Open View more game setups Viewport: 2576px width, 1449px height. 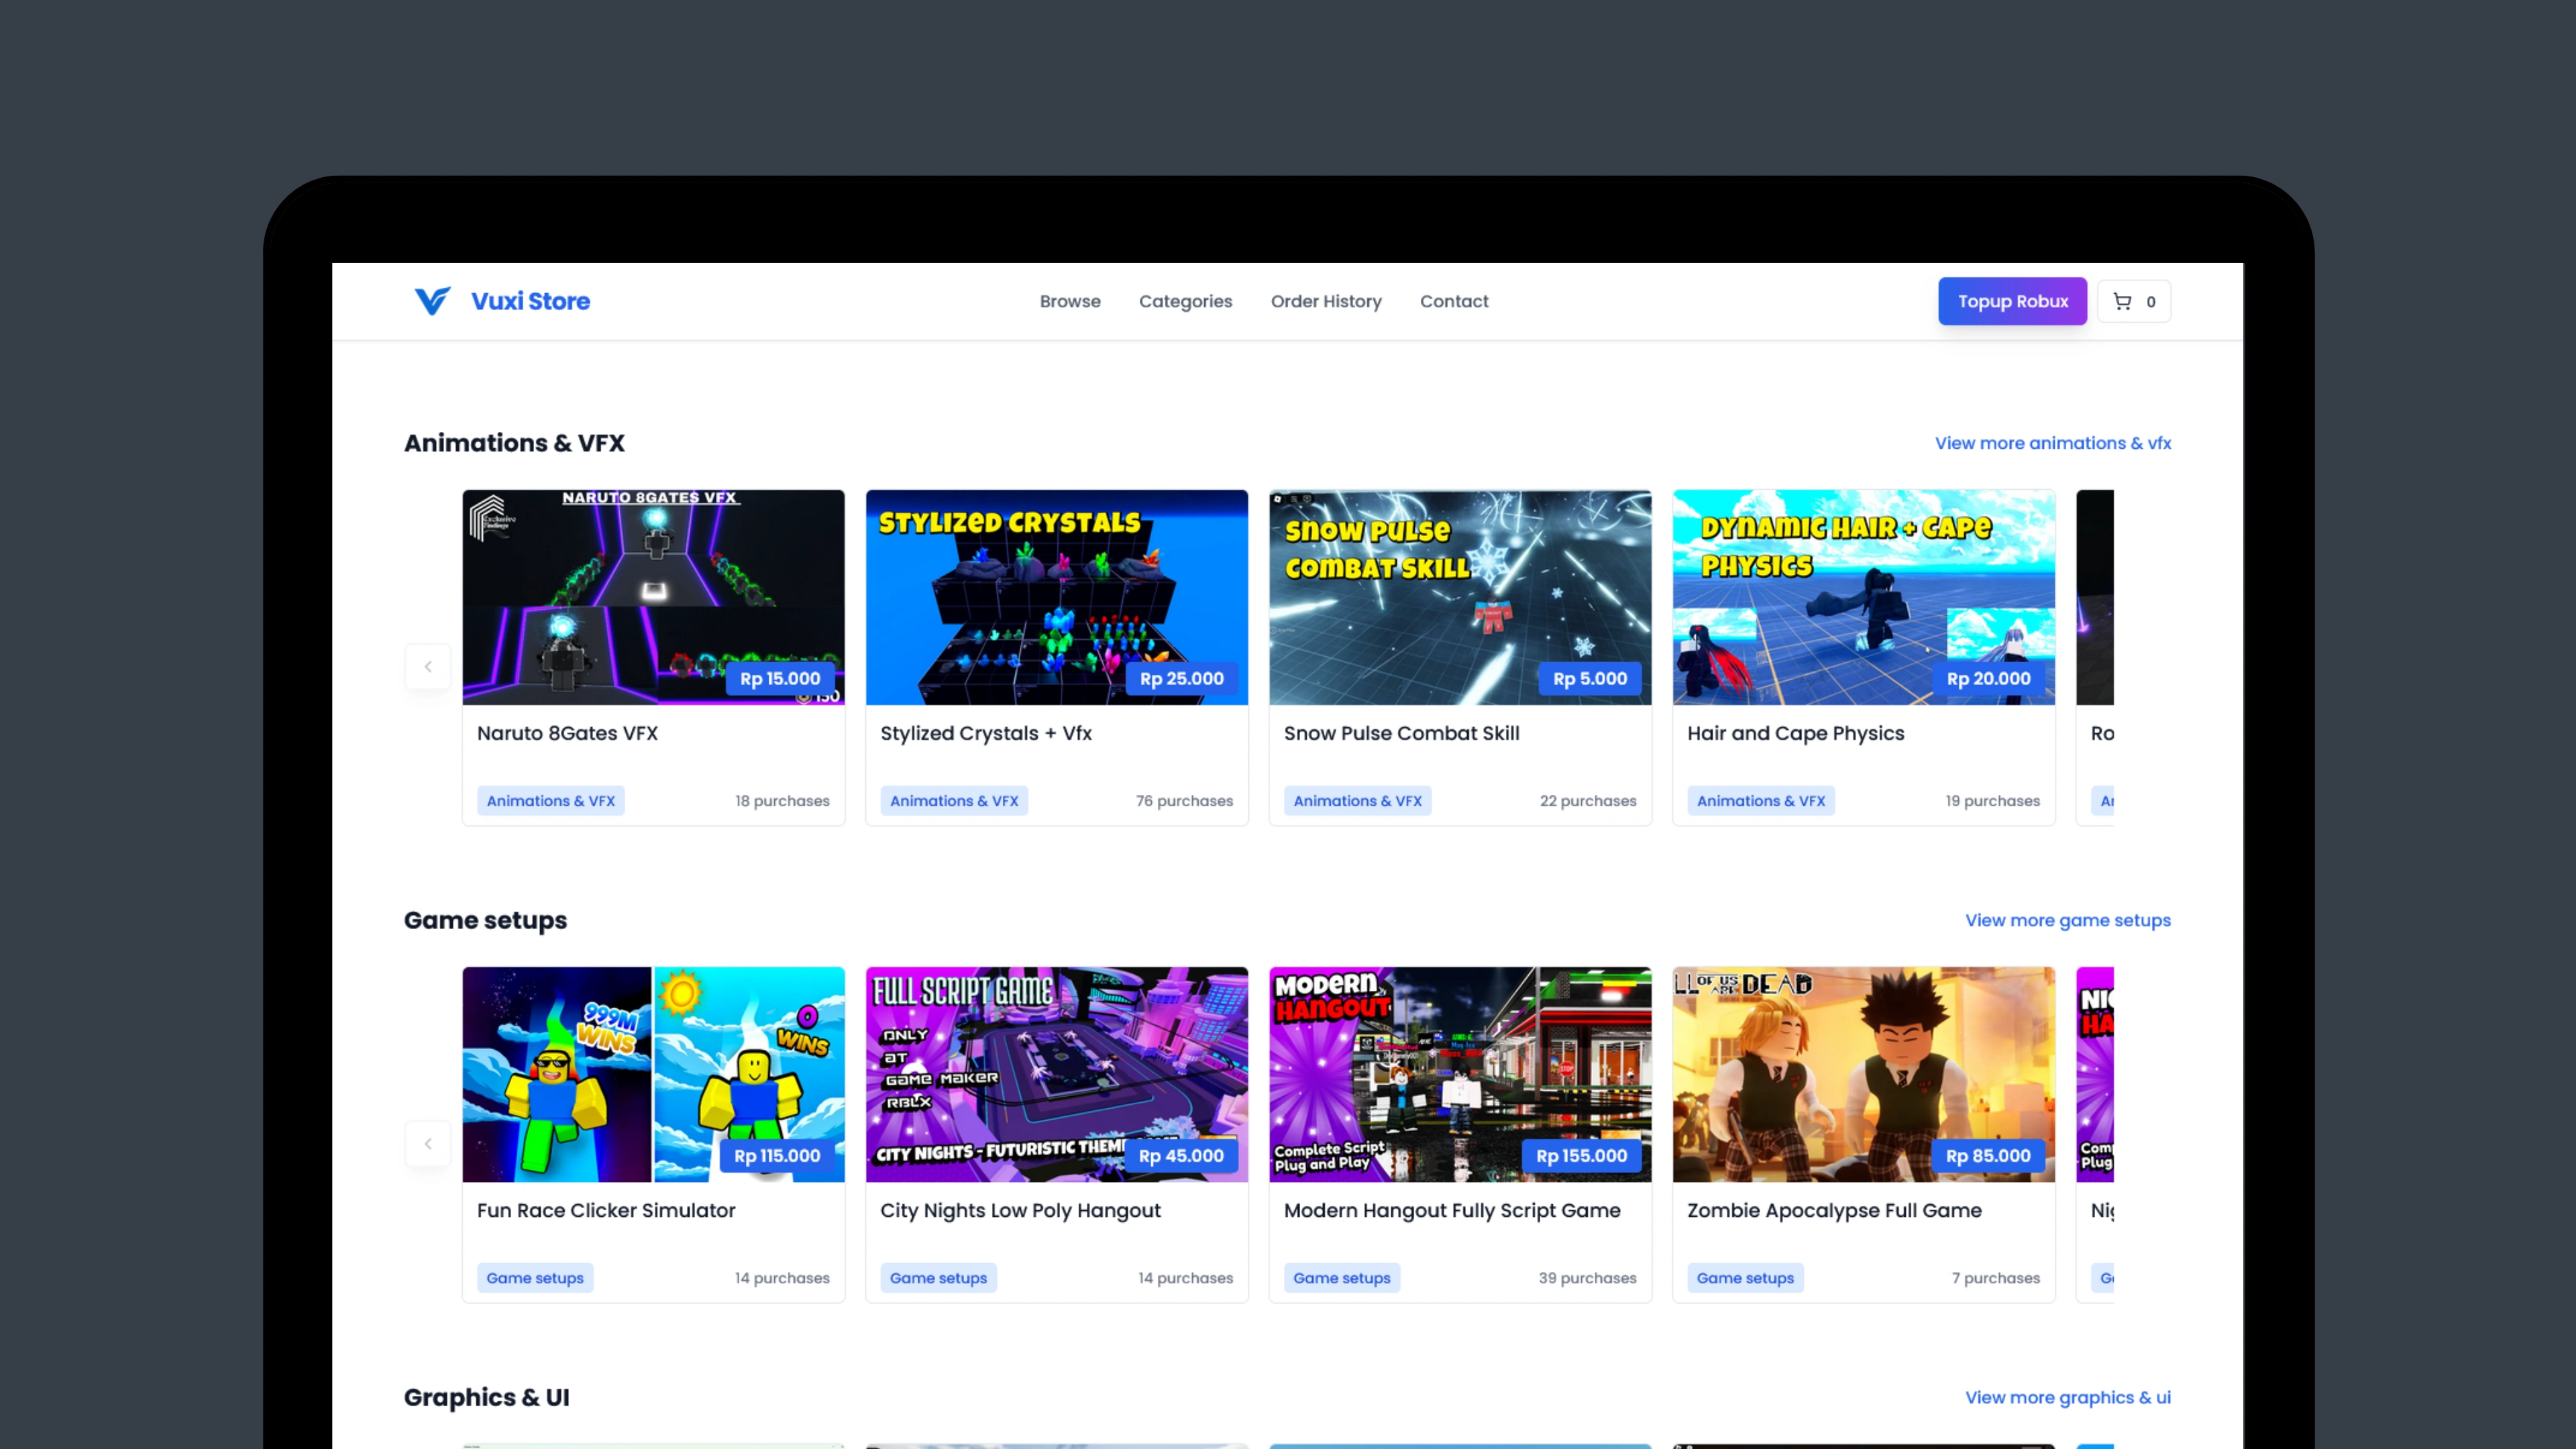coord(2068,920)
